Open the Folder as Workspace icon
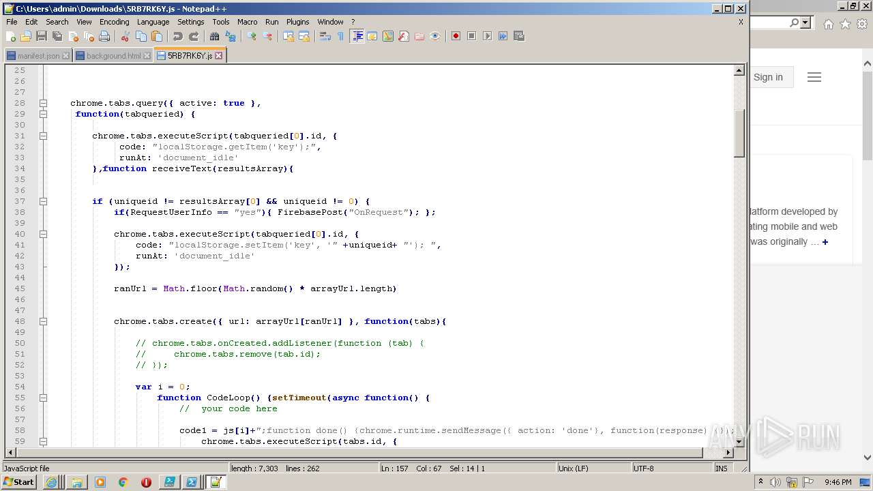This screenshot has height=491, width=873. pos(419,36)
